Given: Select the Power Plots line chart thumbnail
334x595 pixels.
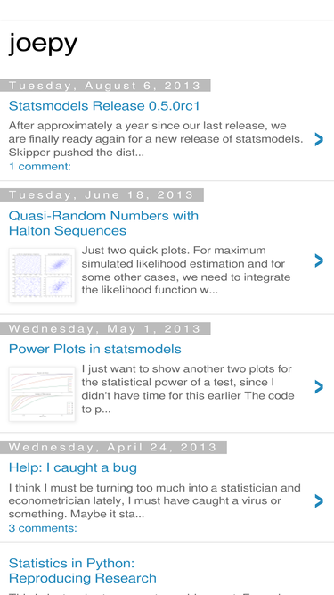Looking at the screenshot, I should pyautogui.click(x=42, y=394).
